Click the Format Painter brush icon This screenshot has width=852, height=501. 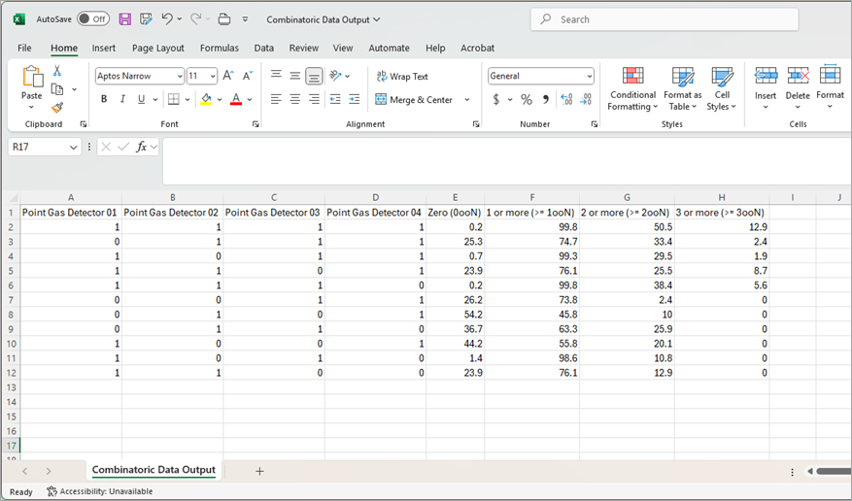(x=57, y=108)
